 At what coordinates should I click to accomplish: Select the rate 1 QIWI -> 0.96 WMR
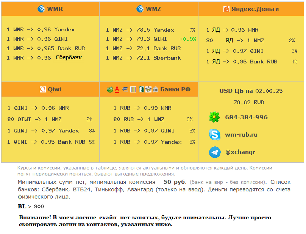tap(38, 108)
